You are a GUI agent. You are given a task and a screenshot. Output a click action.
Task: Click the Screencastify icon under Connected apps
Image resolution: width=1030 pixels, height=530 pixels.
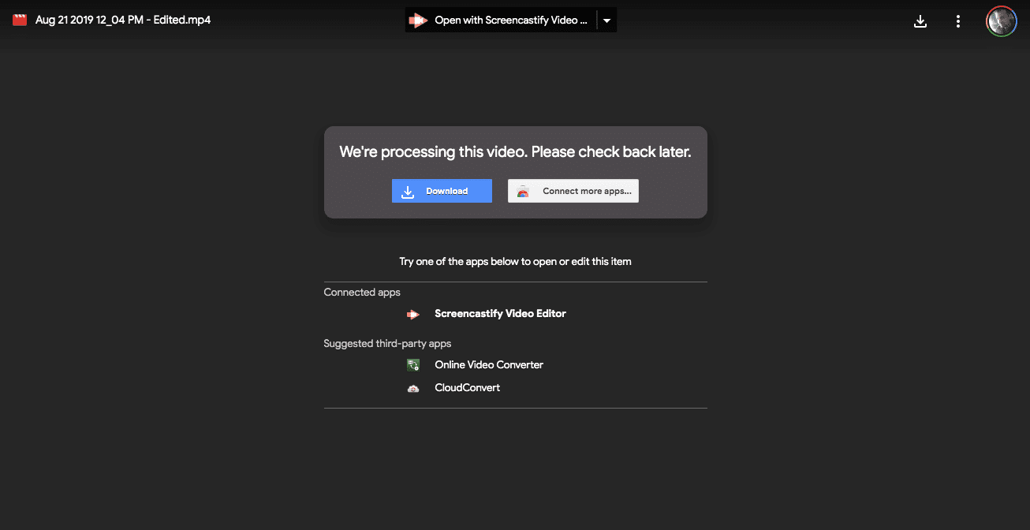[413, 314]
